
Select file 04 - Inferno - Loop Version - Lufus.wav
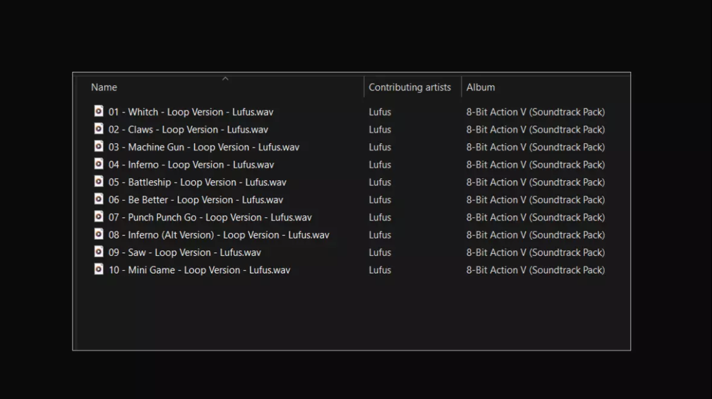click(x=191, y=165)
